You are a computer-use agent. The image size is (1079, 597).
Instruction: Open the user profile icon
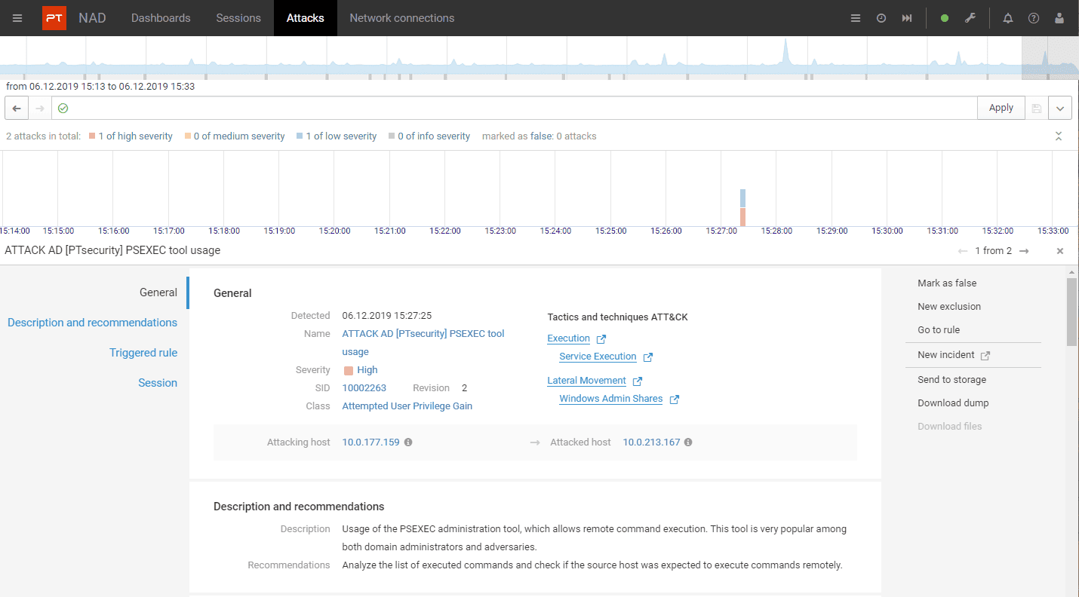point(1060,18)
